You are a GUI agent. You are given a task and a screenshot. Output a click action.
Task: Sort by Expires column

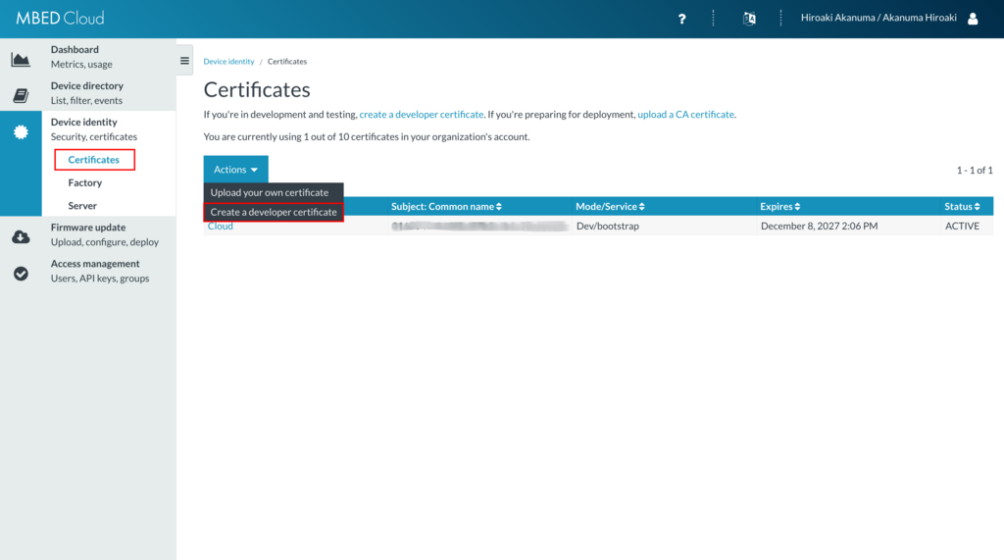[x=779, y=206]
